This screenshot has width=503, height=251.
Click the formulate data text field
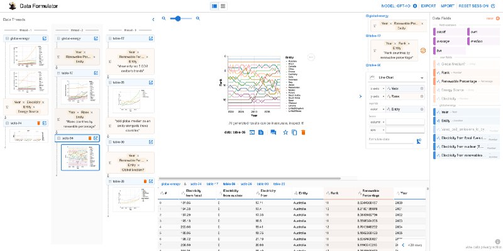click(x=391, y=140)
